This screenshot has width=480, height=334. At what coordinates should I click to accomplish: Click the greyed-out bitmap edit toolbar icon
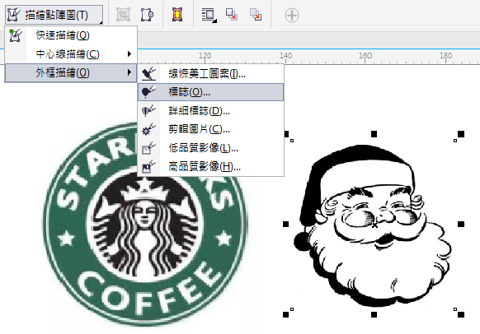tap(123, 15)
